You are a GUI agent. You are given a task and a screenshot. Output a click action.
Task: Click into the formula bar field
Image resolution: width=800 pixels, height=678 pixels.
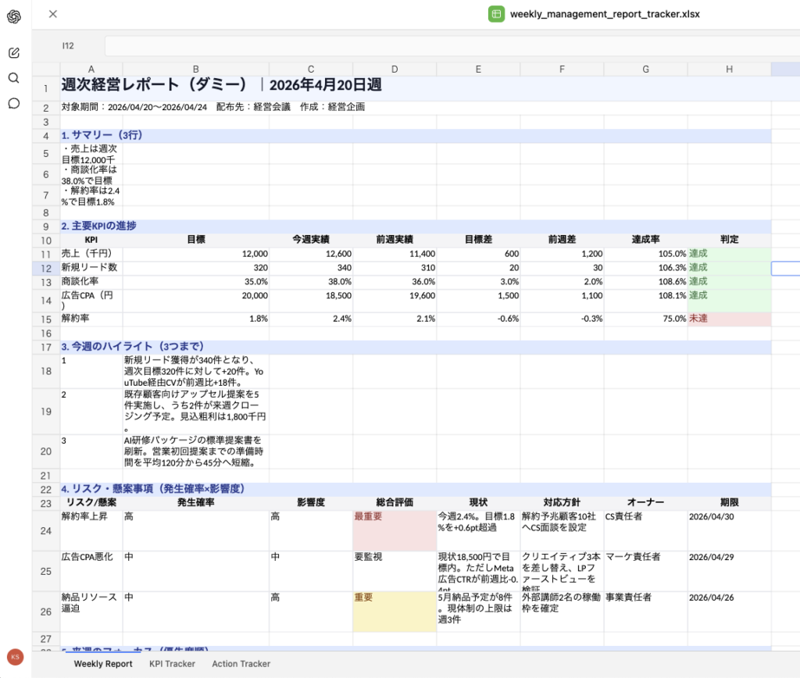pos(445,46)
